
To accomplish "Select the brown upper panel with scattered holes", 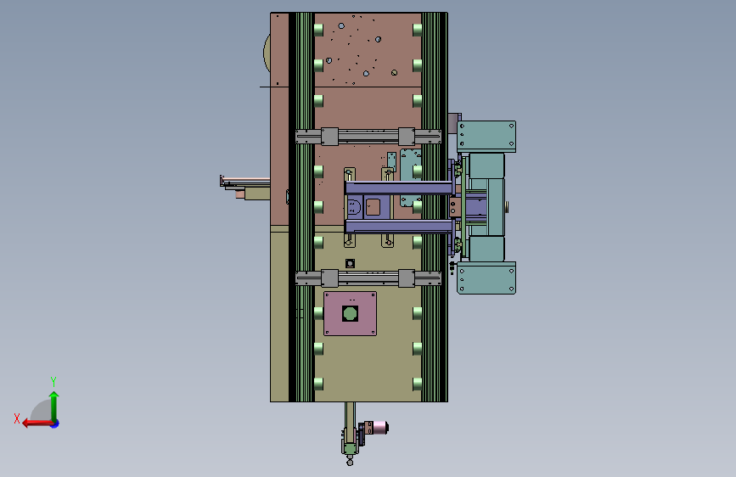I will (368, 50).
